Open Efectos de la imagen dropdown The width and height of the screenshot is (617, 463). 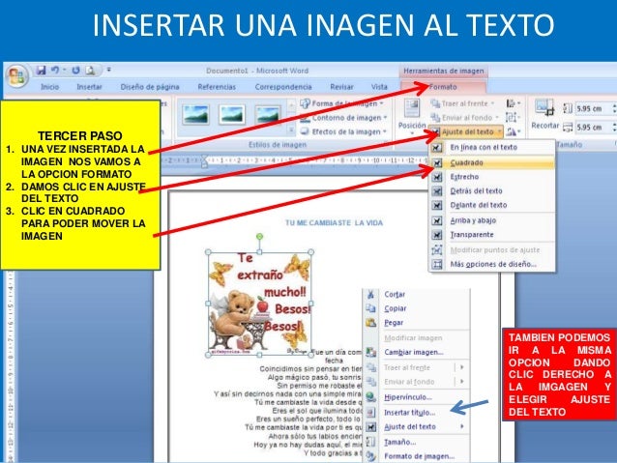343,131
